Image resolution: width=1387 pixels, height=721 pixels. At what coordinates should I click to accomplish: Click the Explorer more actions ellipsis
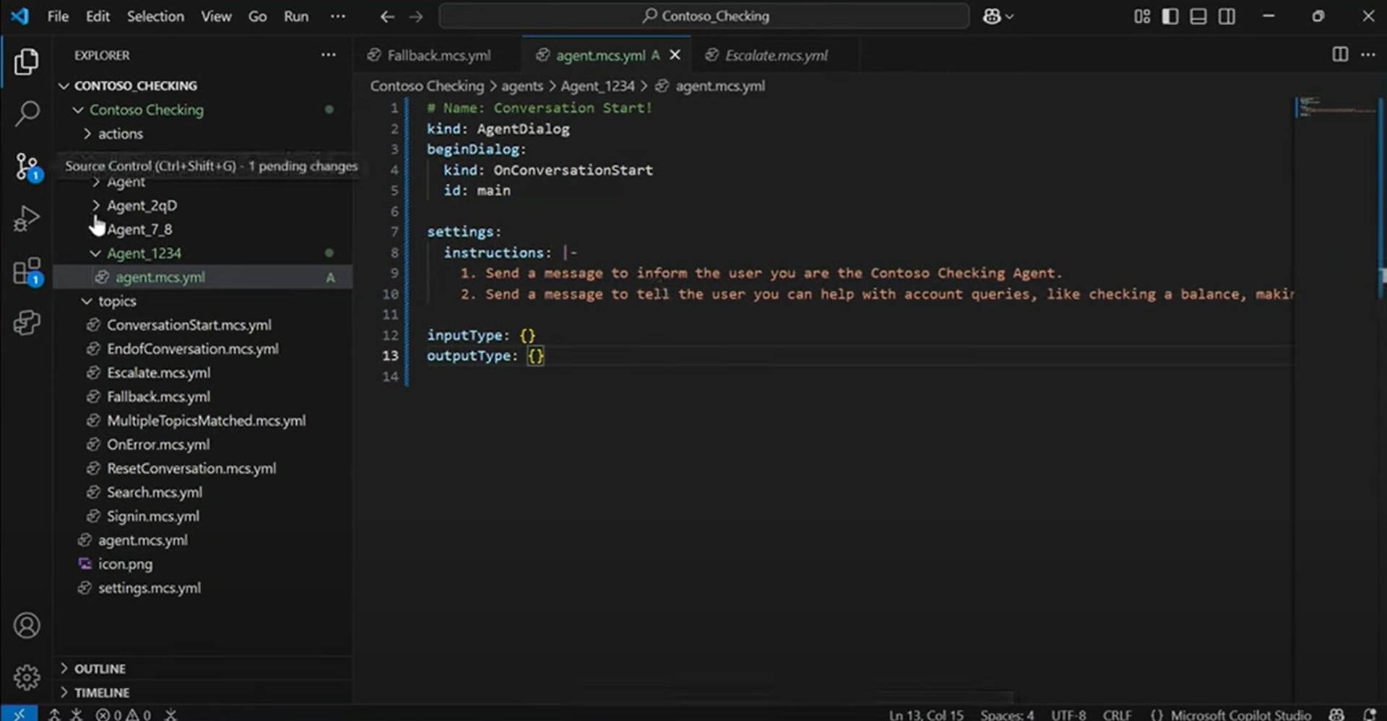(x=329, y=55)
